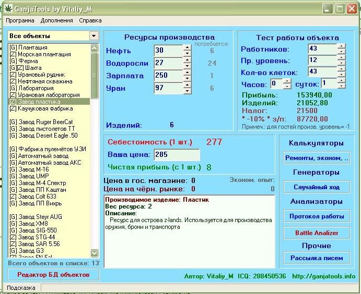This screenshot has width=361, height=294.
Task: Click object list scrollbar up arrow
Action: click(x=95, y=48)
